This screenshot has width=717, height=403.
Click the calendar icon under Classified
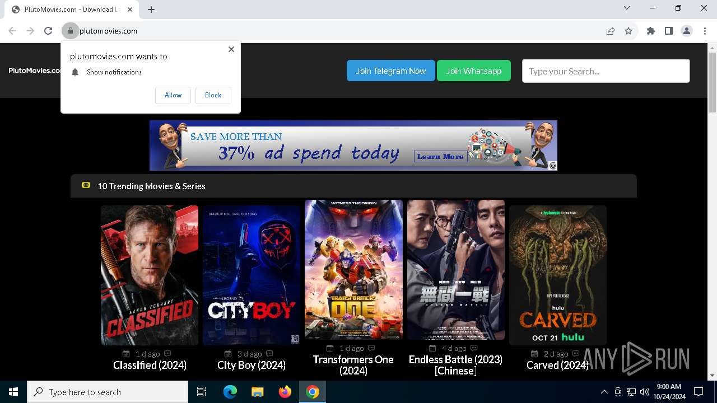(126, 354)
